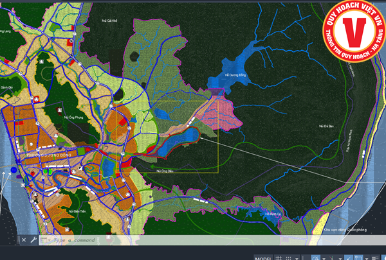Viewport: 386px width, 260px height.
Task: Toggle the drawing grid display in status bar
Action: 279,258
